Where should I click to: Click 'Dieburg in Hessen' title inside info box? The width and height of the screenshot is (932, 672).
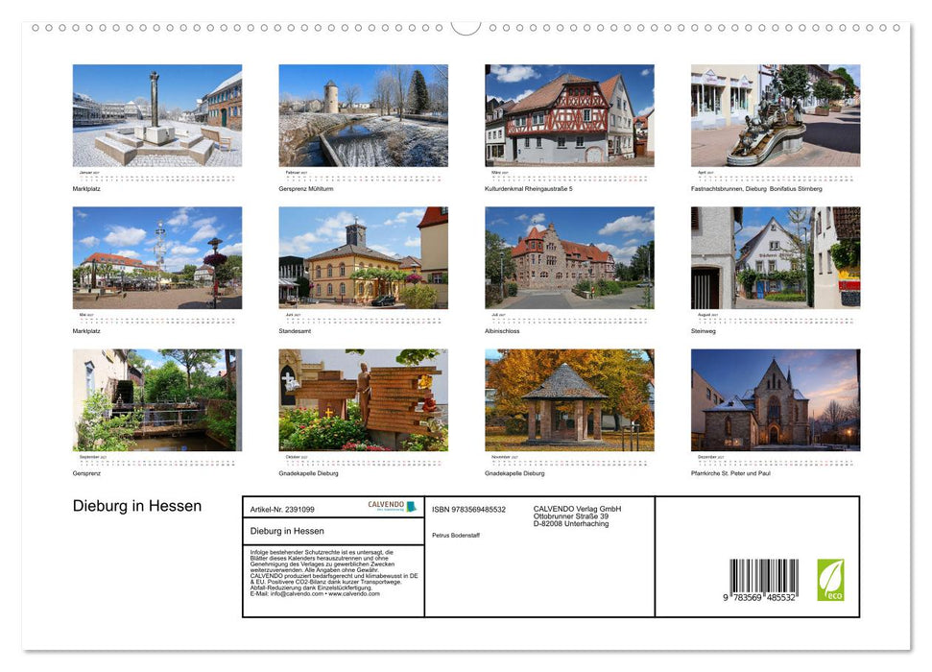[x=287, y=531]
